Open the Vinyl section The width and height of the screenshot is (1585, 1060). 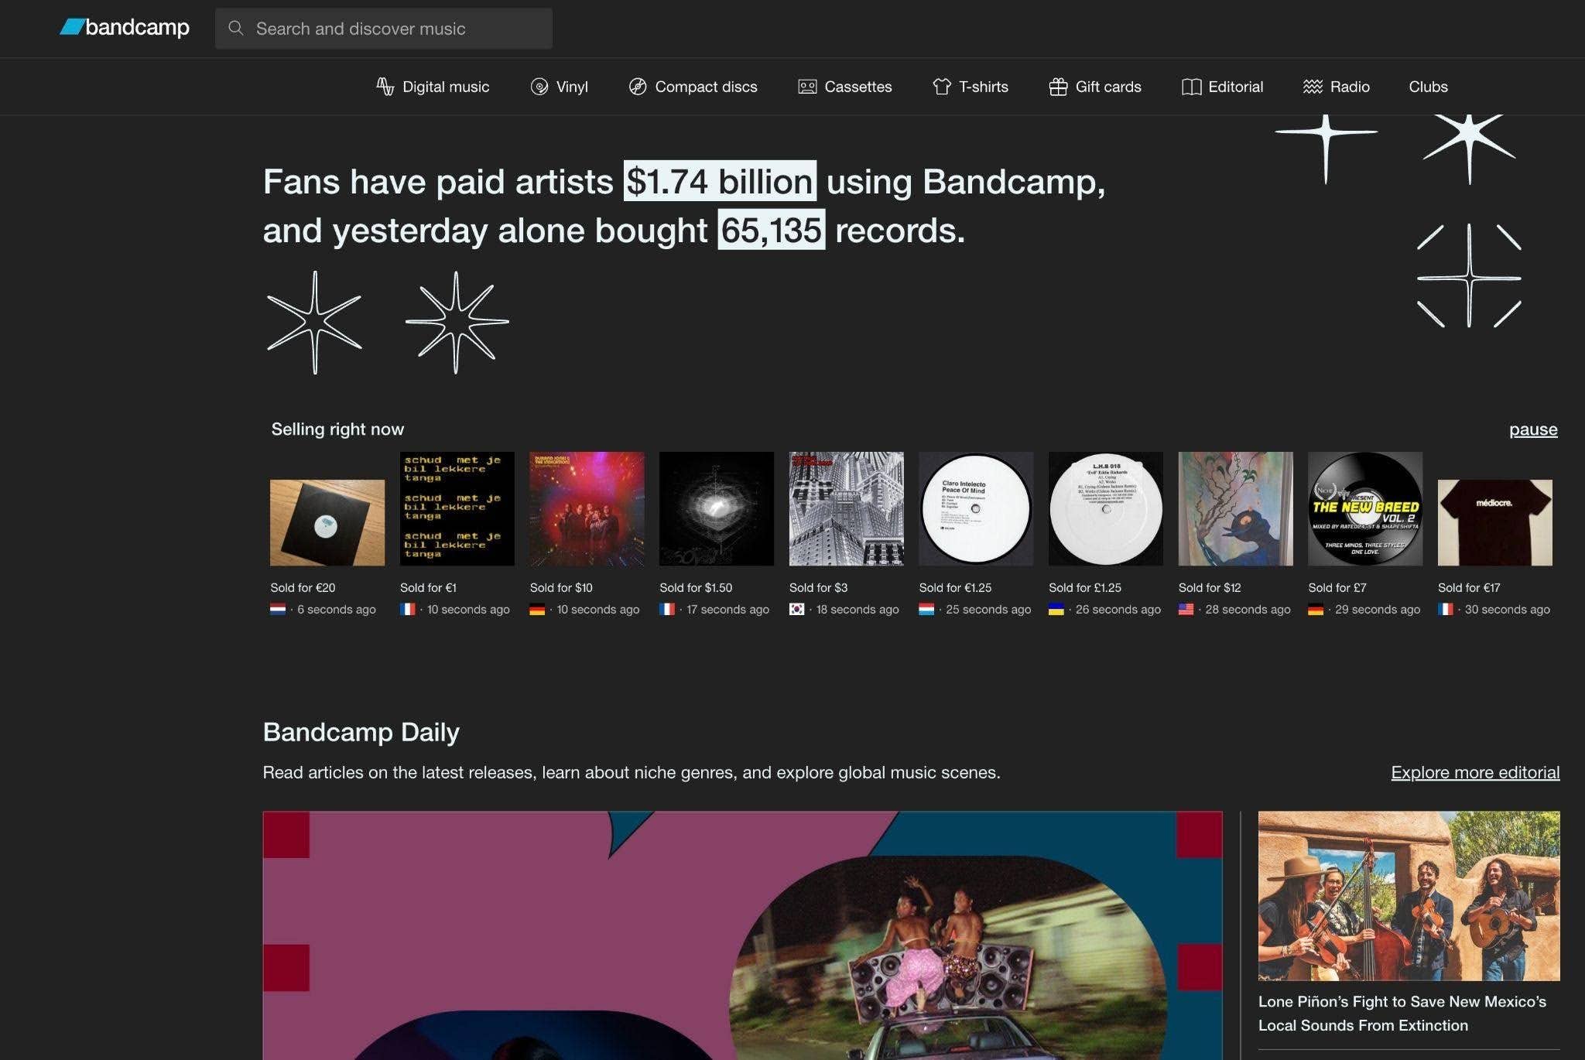click(x=560, y=87)
